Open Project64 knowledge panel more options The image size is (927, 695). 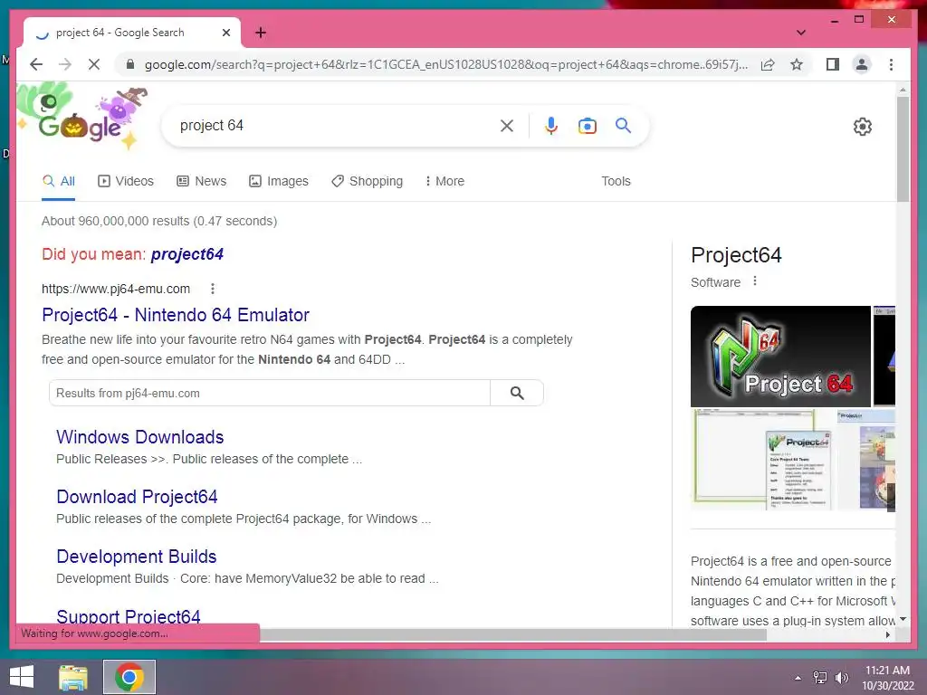pyautogui.click(x=755, y=281)
